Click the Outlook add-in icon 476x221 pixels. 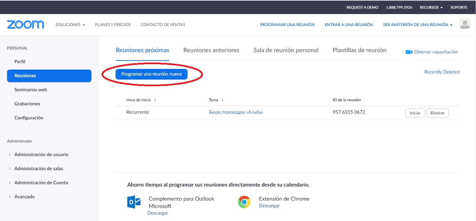134,202
